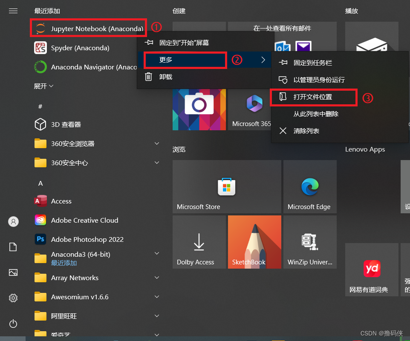Open the SketchBook tile

coord(254,242)
